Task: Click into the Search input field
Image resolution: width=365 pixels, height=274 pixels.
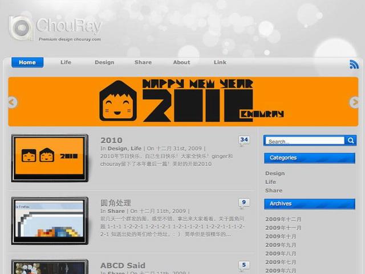Action: point(305,141)
